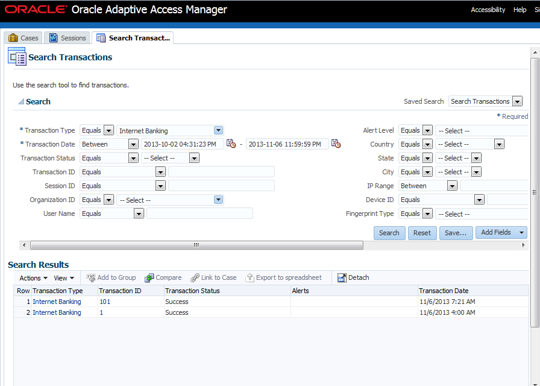Click the Save... button
The height and width of the screenshot is (386, 540).
point(456,233)
